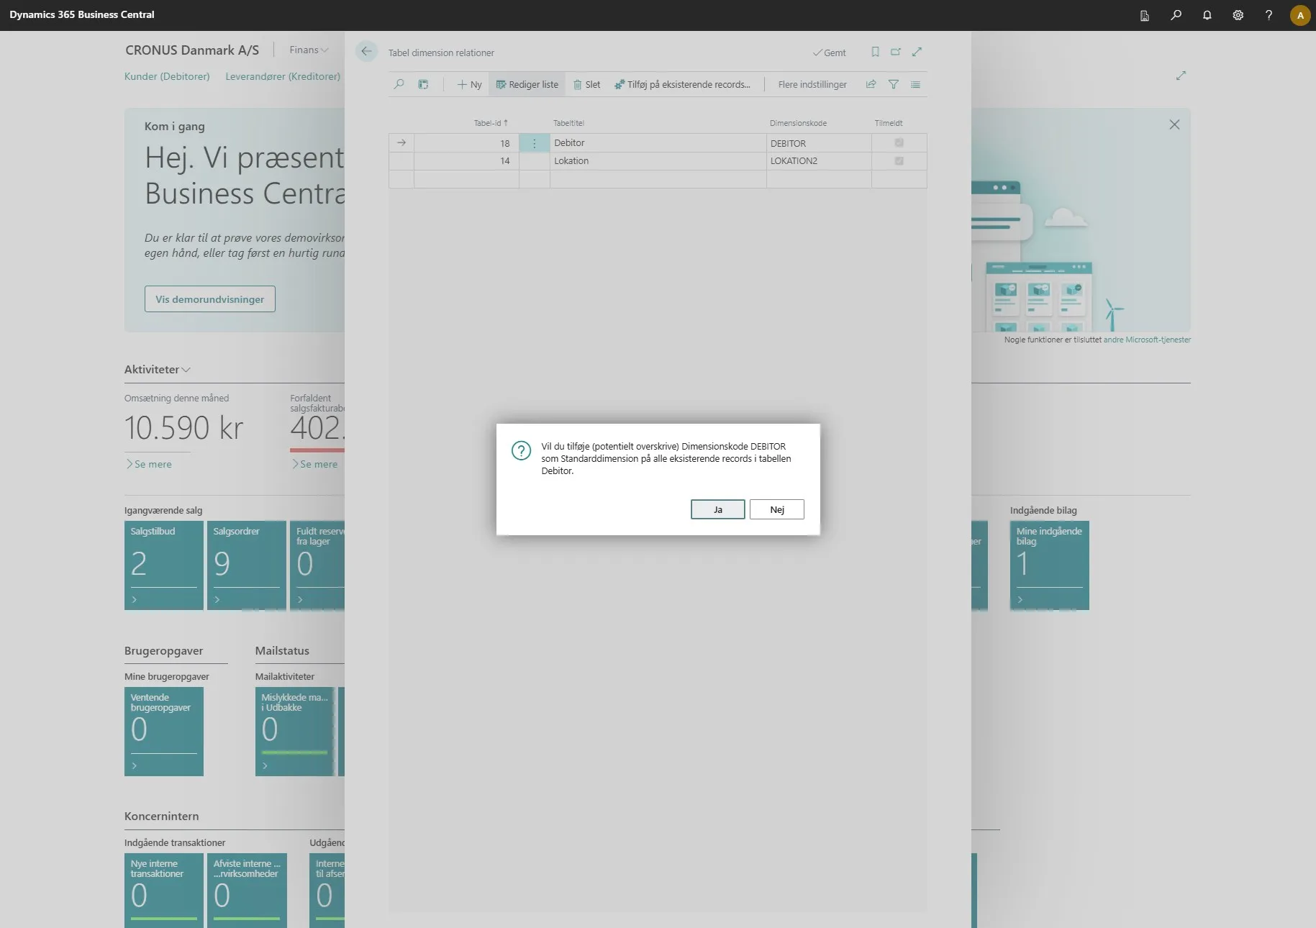Open the search icon in list toolbar

[x=399, y=84]
